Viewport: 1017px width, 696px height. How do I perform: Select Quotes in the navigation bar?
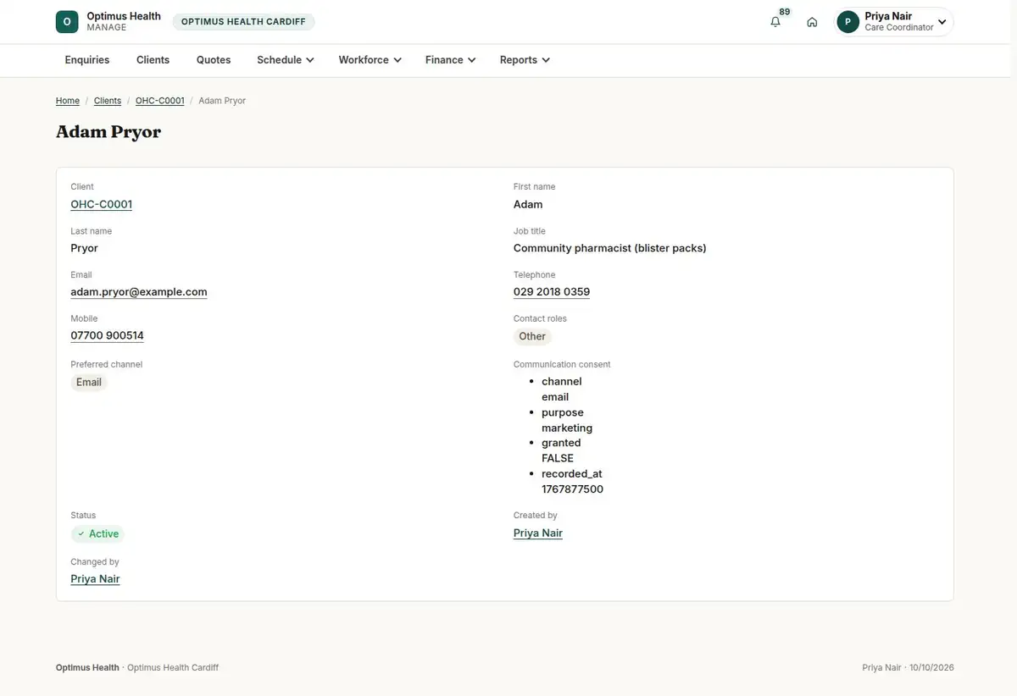pos(214,60)
